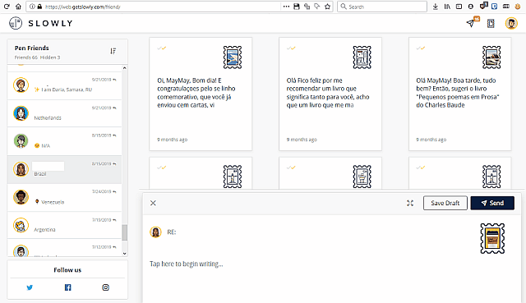Click the Venezuela friend's avatar

21,197
